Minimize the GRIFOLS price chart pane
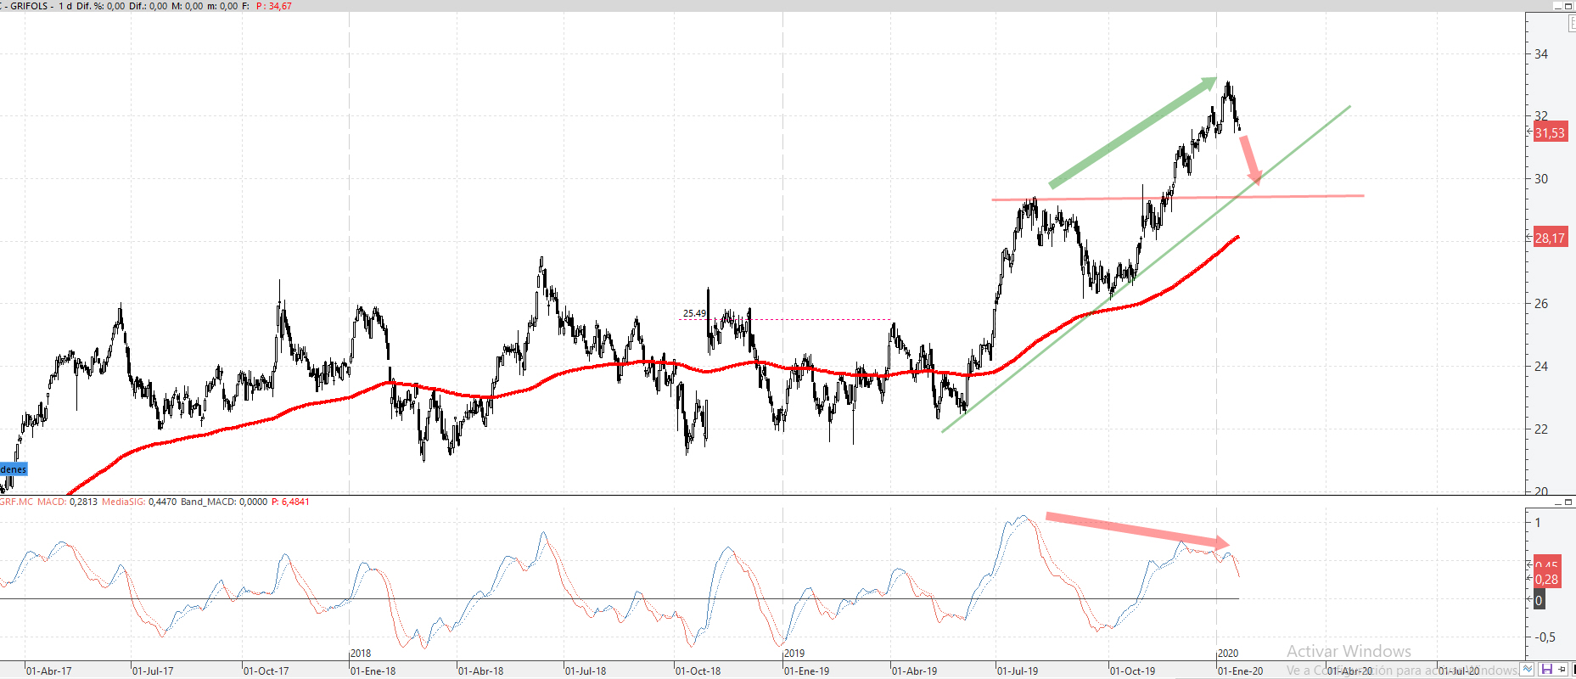The image size is (1576, 679). (x=1558, y=6)
